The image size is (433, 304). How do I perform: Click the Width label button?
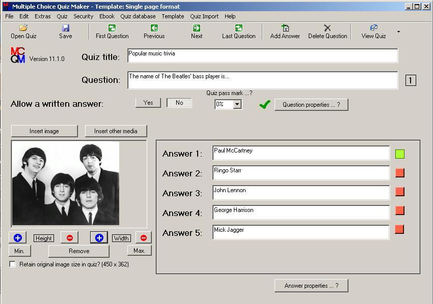tap(121, 238)
